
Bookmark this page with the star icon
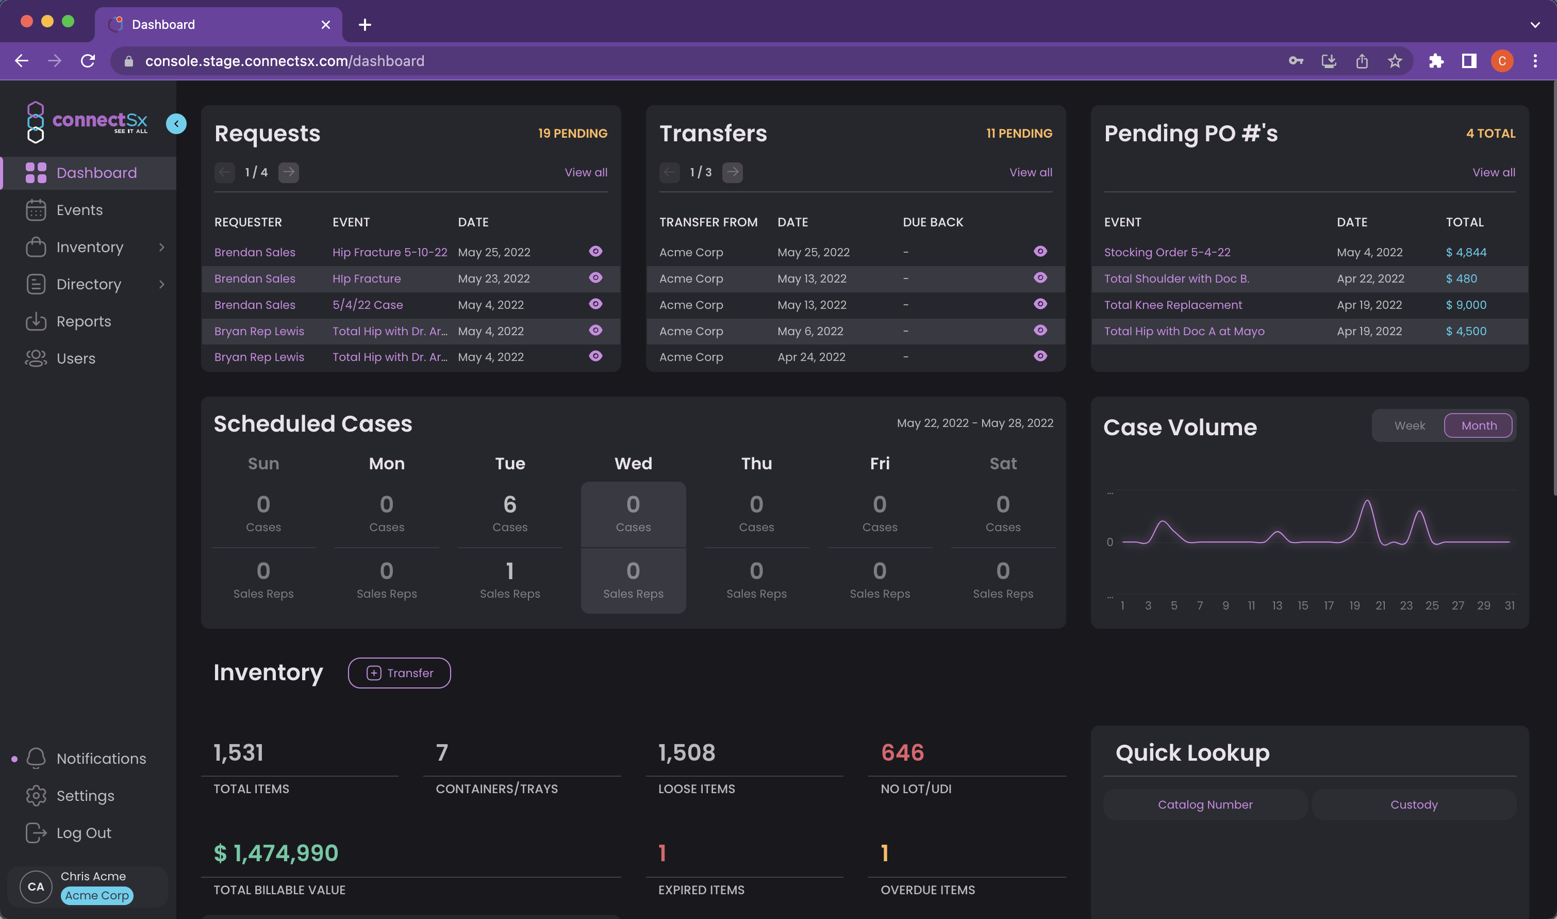pos(1395,61)
